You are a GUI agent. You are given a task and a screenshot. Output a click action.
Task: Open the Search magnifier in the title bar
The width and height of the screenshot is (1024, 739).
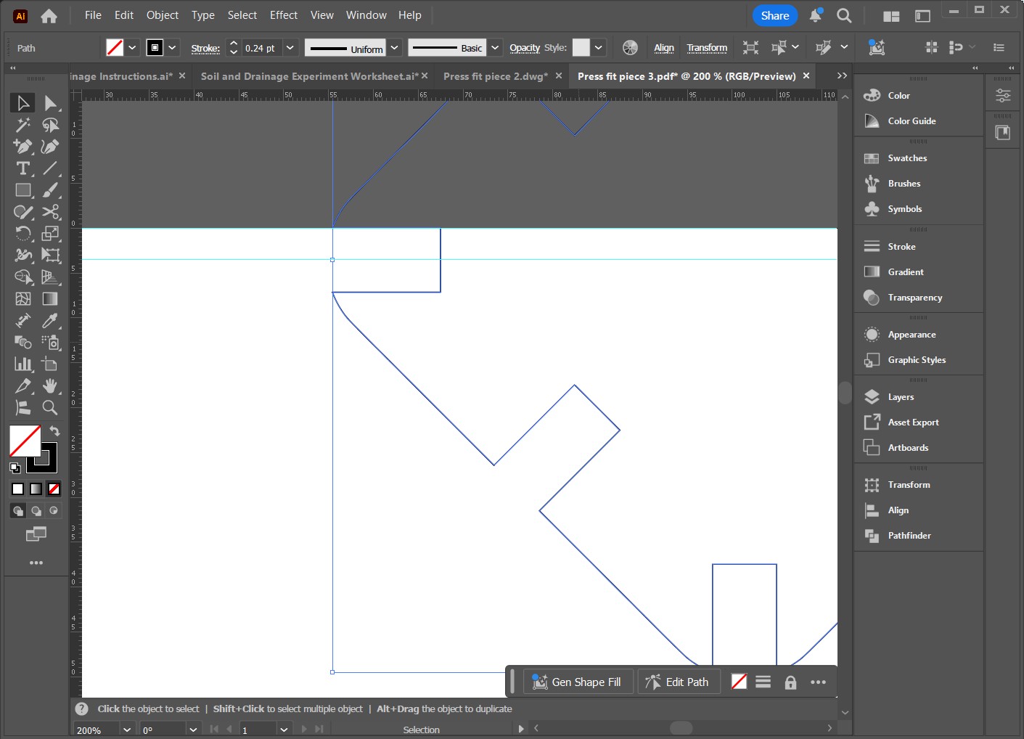[x=844, y=15]
